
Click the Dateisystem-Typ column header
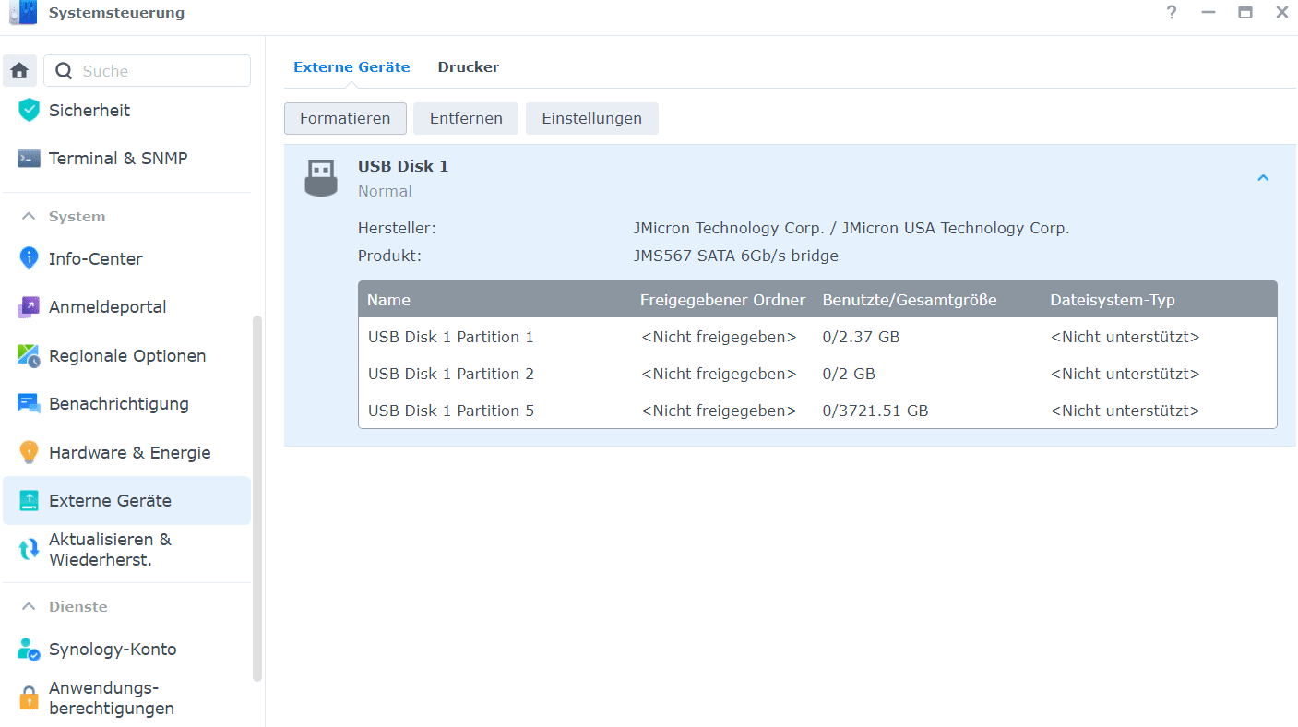pyautogui.click(x=1113, y=300)
